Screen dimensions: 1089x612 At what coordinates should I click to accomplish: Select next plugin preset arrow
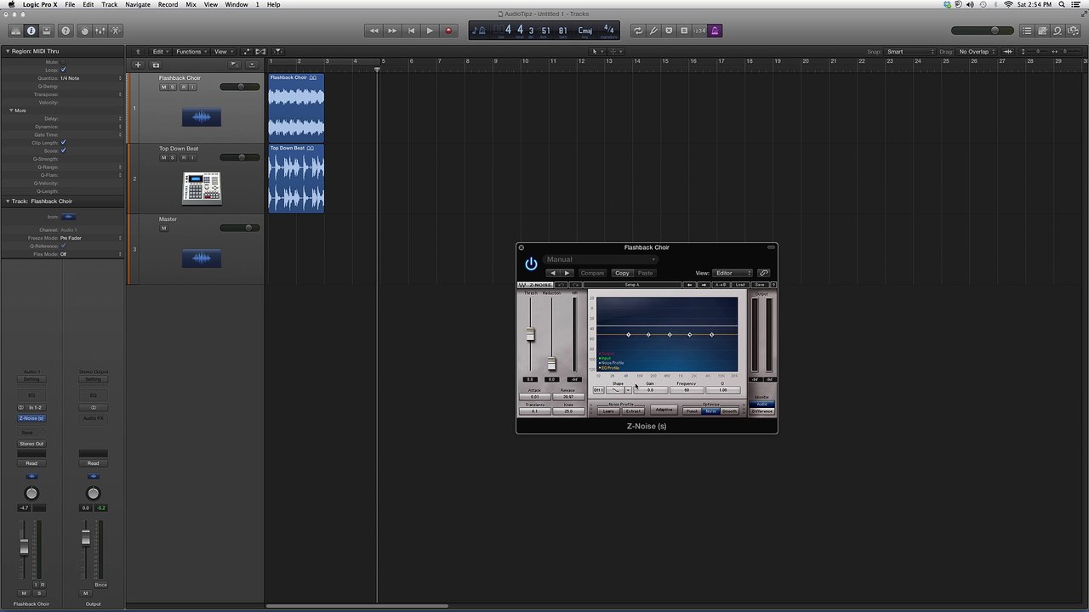pos(567,273)
